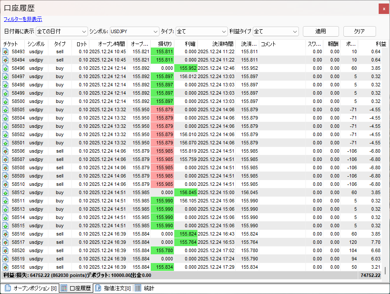Click the buy icon for ticket 58496
This screenshot has height=294, width=390.
point(6,68)
